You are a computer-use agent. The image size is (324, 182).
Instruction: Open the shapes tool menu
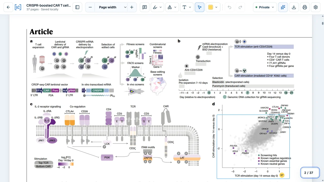[172, 7]
